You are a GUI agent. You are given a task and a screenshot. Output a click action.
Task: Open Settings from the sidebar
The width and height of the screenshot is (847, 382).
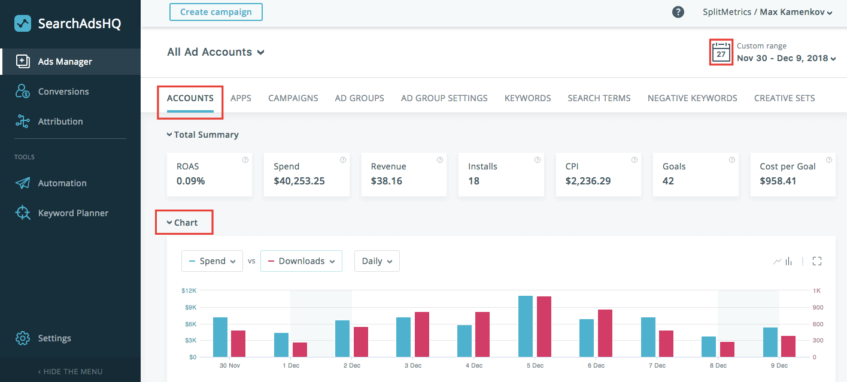[x=54, y=338]
